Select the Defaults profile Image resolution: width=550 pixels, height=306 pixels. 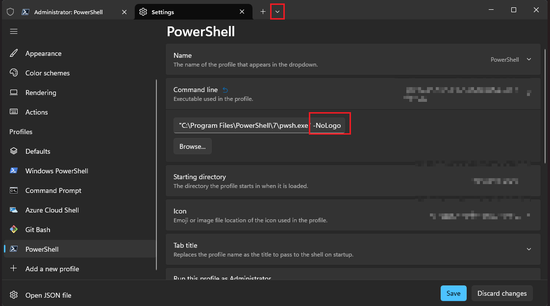(x=80, y=151)
